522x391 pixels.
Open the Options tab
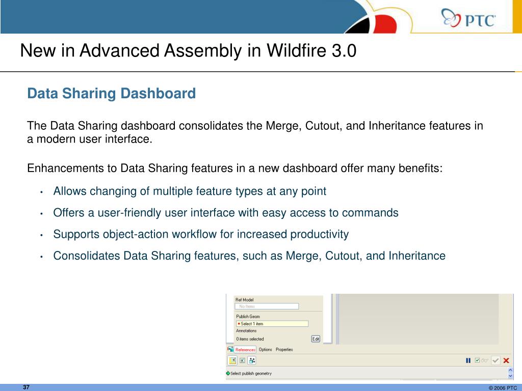(265, 349)
